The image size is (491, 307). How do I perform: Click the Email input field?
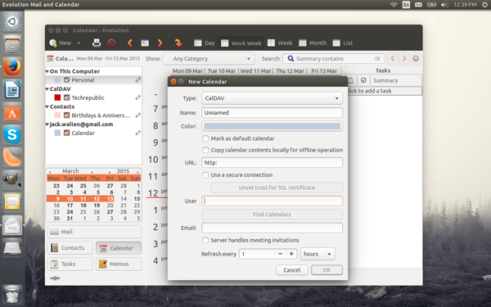tap(272, 228)
